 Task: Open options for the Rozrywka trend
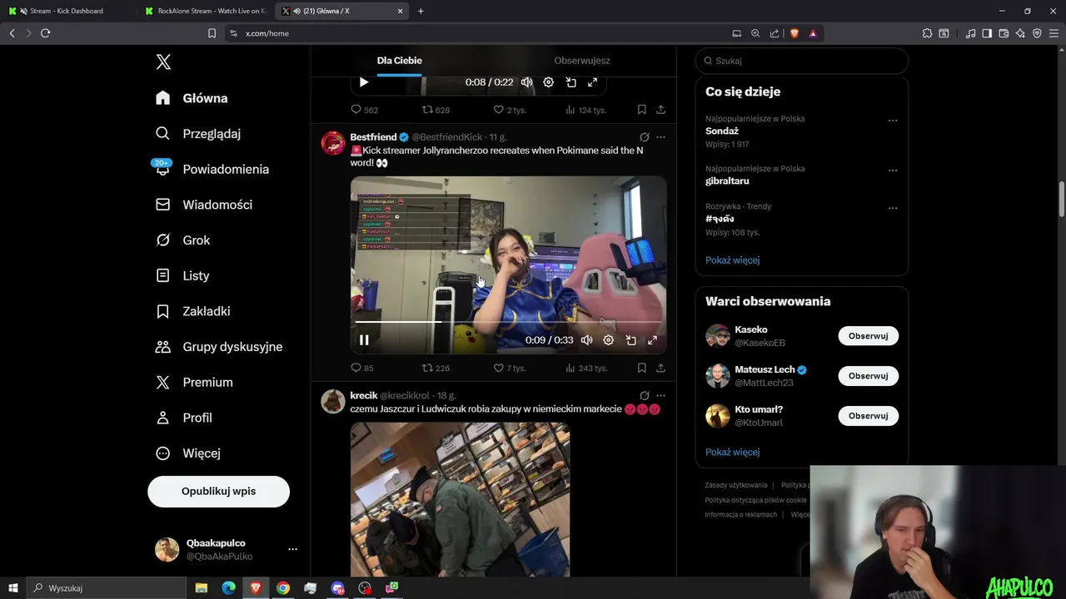[893, 208]
